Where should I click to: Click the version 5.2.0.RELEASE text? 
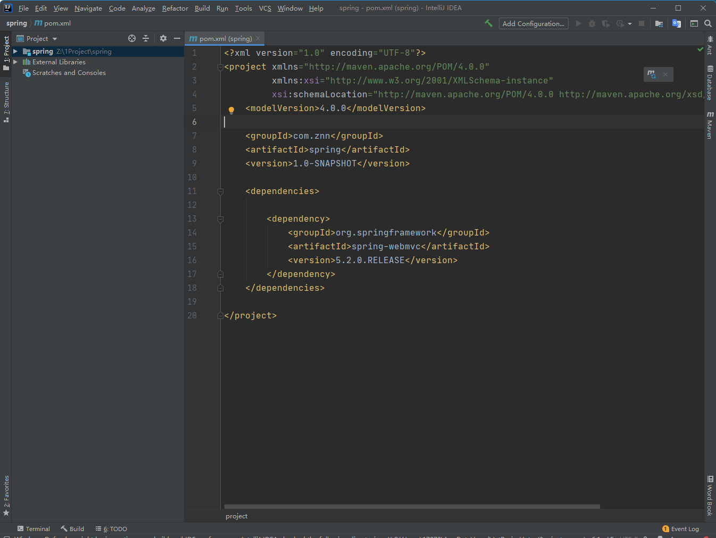pyautogui.click(x=370, y=260)
